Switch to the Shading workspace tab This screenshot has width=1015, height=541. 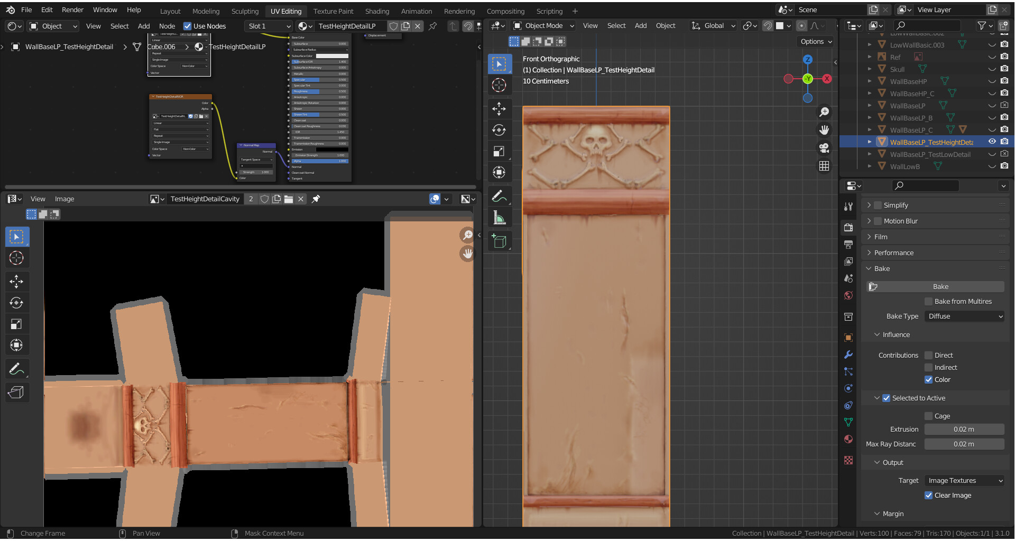tap(377, 11)
